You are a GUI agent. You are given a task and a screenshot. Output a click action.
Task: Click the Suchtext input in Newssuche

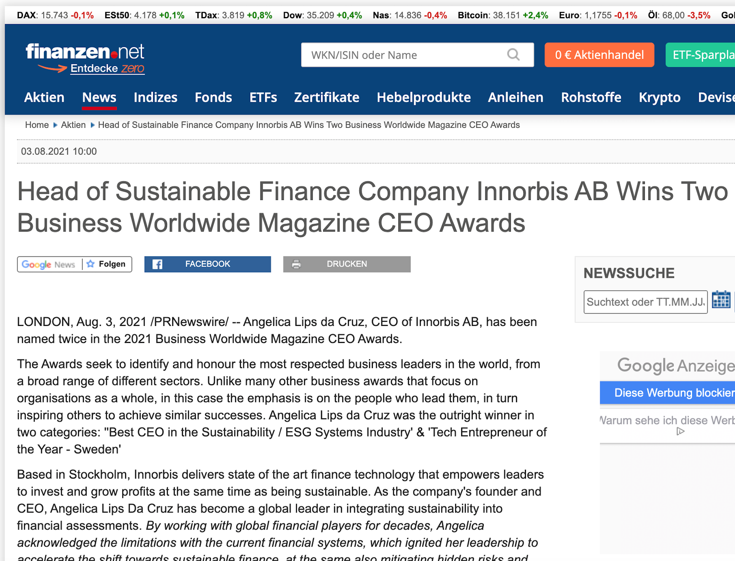(645, 302)
